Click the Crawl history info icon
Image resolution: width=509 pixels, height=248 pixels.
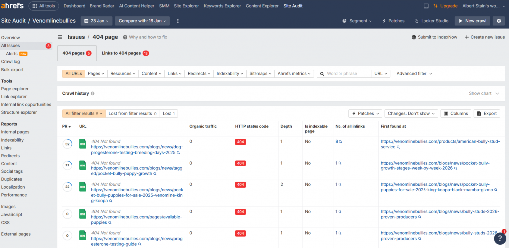92,93
